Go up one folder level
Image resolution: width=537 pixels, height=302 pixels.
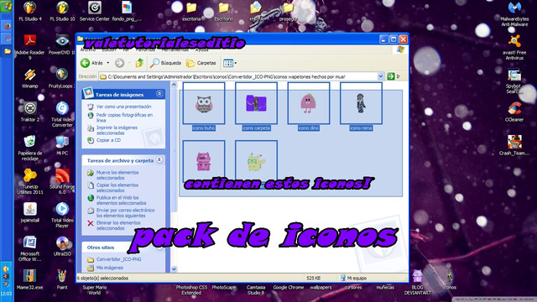[139, 63]
